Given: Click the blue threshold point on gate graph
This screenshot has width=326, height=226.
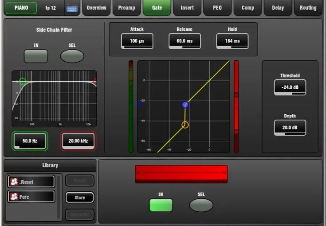Looking at the screenshot, I should (x=185, y=105).
